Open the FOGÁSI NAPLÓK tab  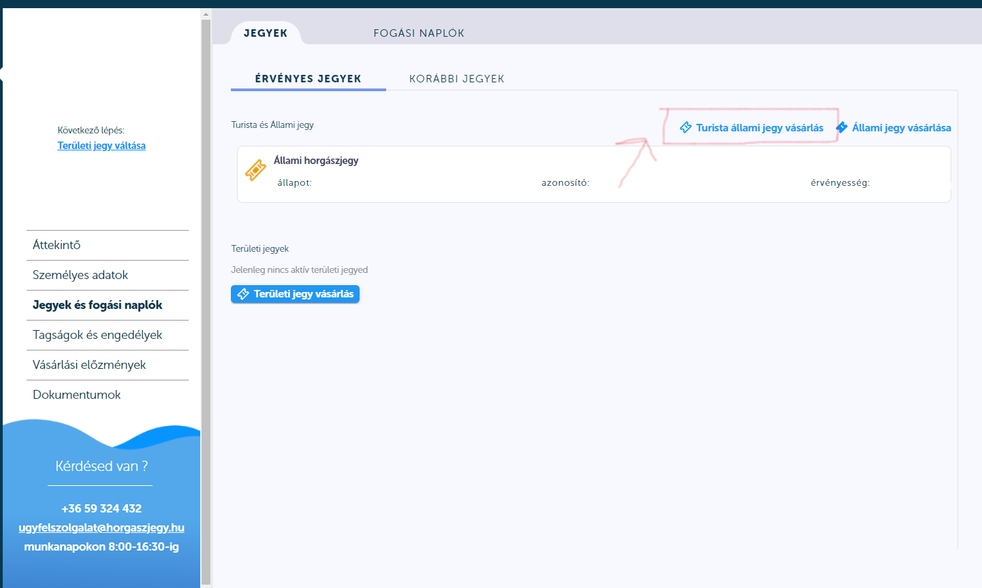[x=419, y=33]
